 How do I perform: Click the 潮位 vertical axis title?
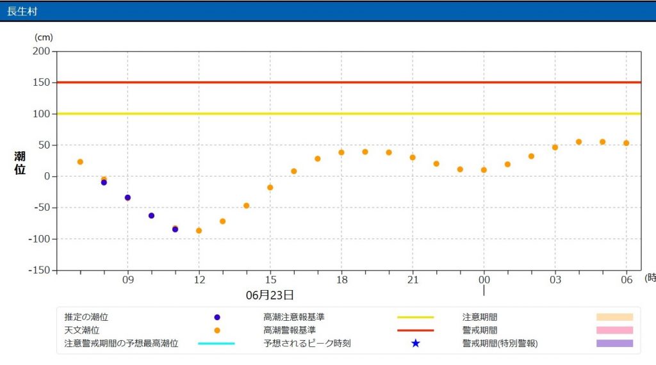point(20,163)
